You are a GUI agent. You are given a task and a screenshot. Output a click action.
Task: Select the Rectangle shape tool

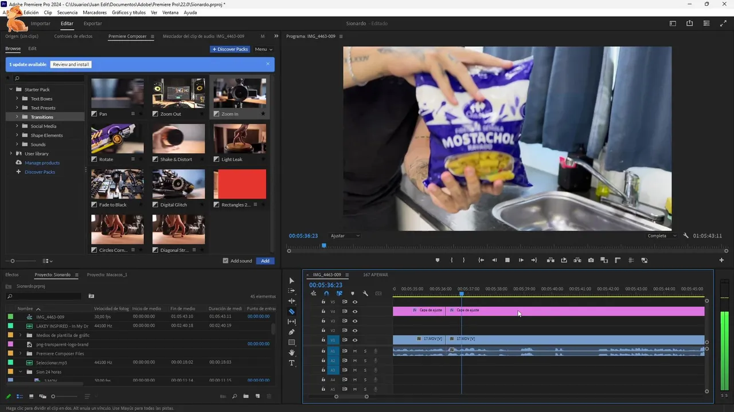pos(291,342)
